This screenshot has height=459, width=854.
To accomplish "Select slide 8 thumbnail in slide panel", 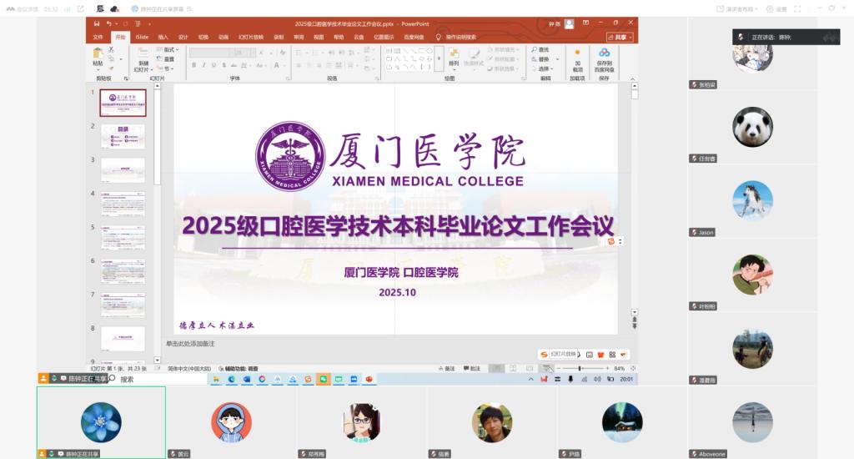I will pos(123,339).
